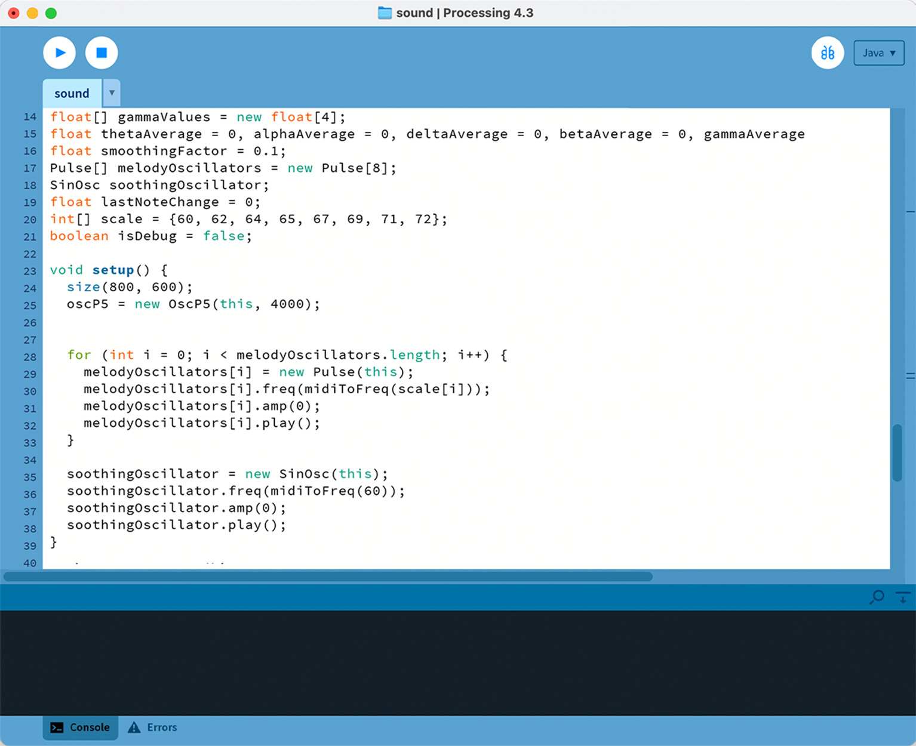Click the folder icon in the title bar

pyautogui.click(x=385, y=13)
